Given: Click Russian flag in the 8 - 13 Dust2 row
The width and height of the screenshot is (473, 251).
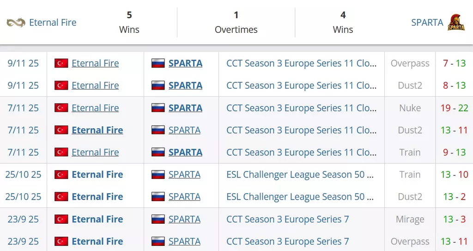Looking at the screenshot, I should (158, 86).
